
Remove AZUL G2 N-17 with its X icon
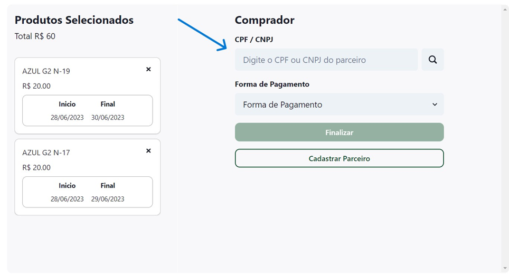pyautogui.click(x=148, y=150)
